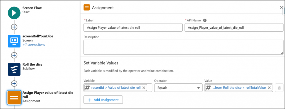The height and width of the screenshot is (109, 285).
Task: Click the Add Assignment button
Action: pyautogui.click(x=103, y=100)
